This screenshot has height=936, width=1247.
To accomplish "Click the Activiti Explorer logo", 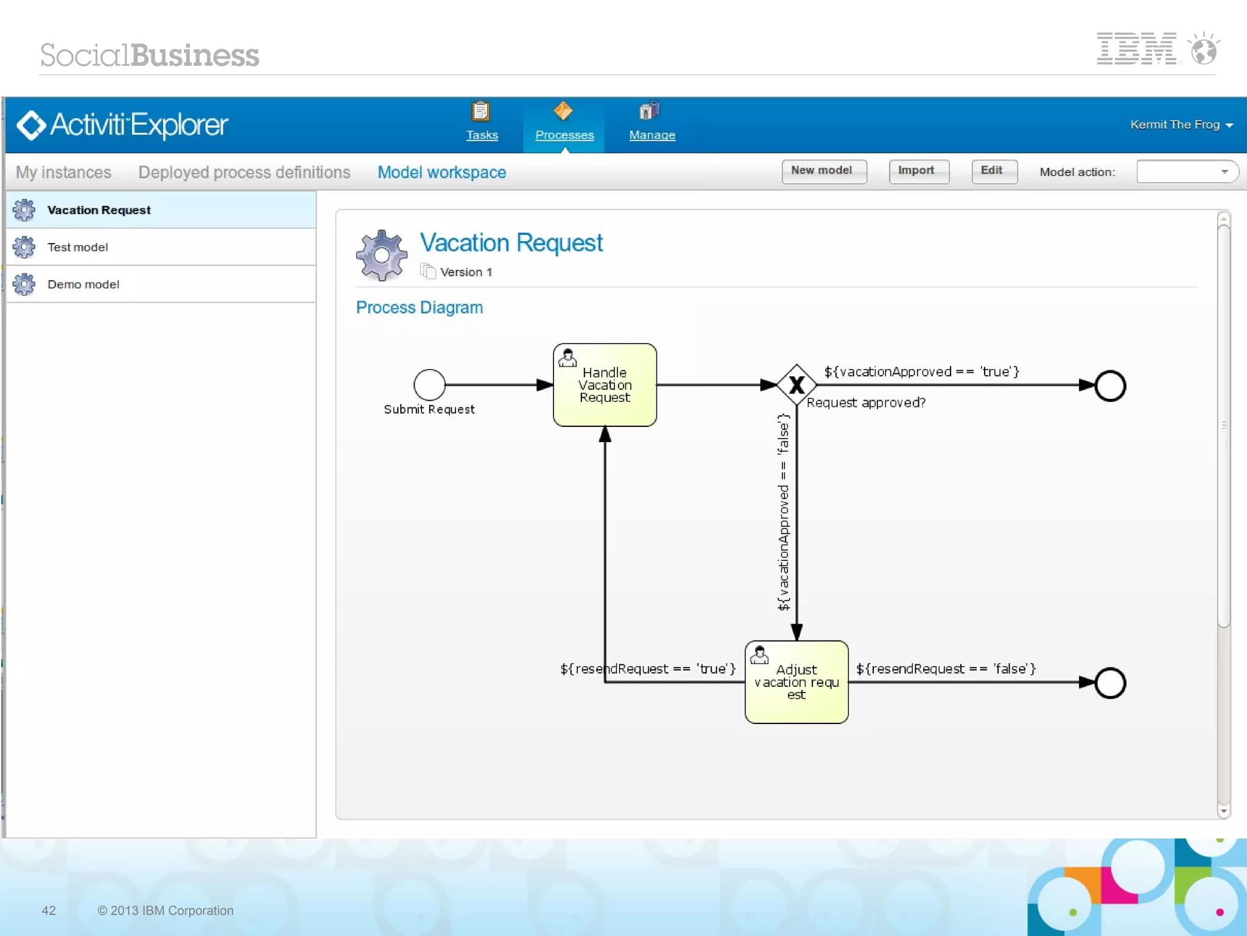I will [x=122, y=125].
